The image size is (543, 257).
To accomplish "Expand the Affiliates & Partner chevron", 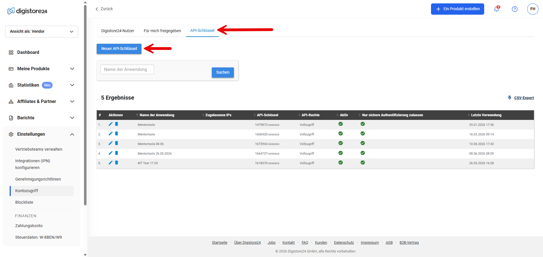I will (72, 102).
